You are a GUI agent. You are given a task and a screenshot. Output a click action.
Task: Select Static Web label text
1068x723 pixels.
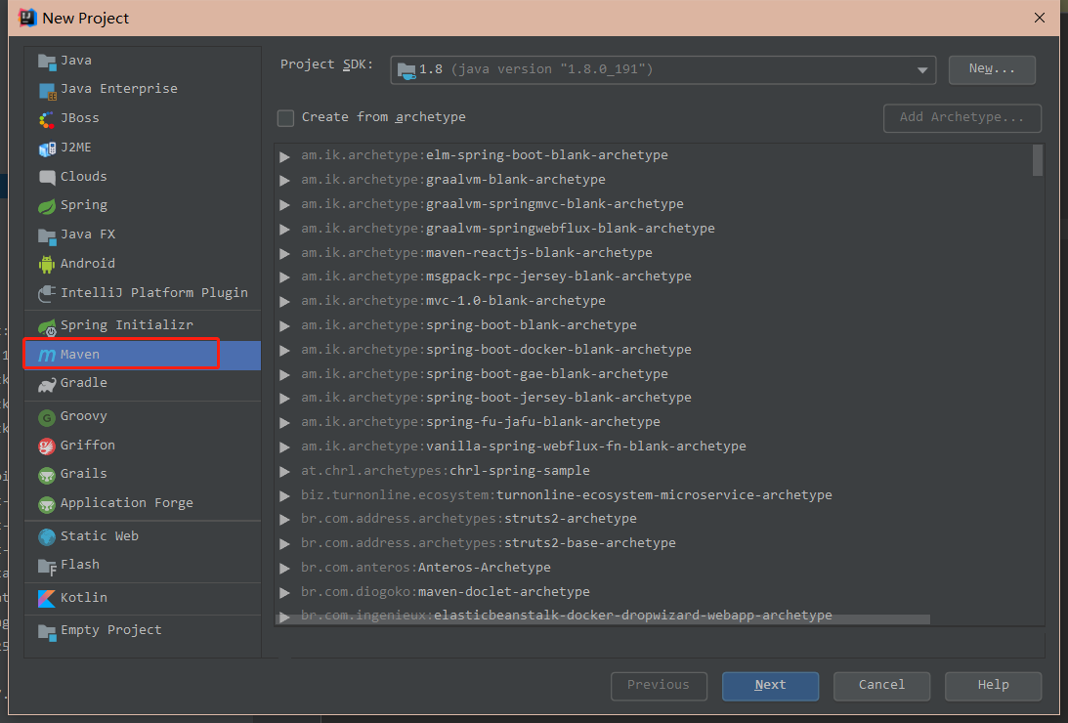tap(100, 535)
